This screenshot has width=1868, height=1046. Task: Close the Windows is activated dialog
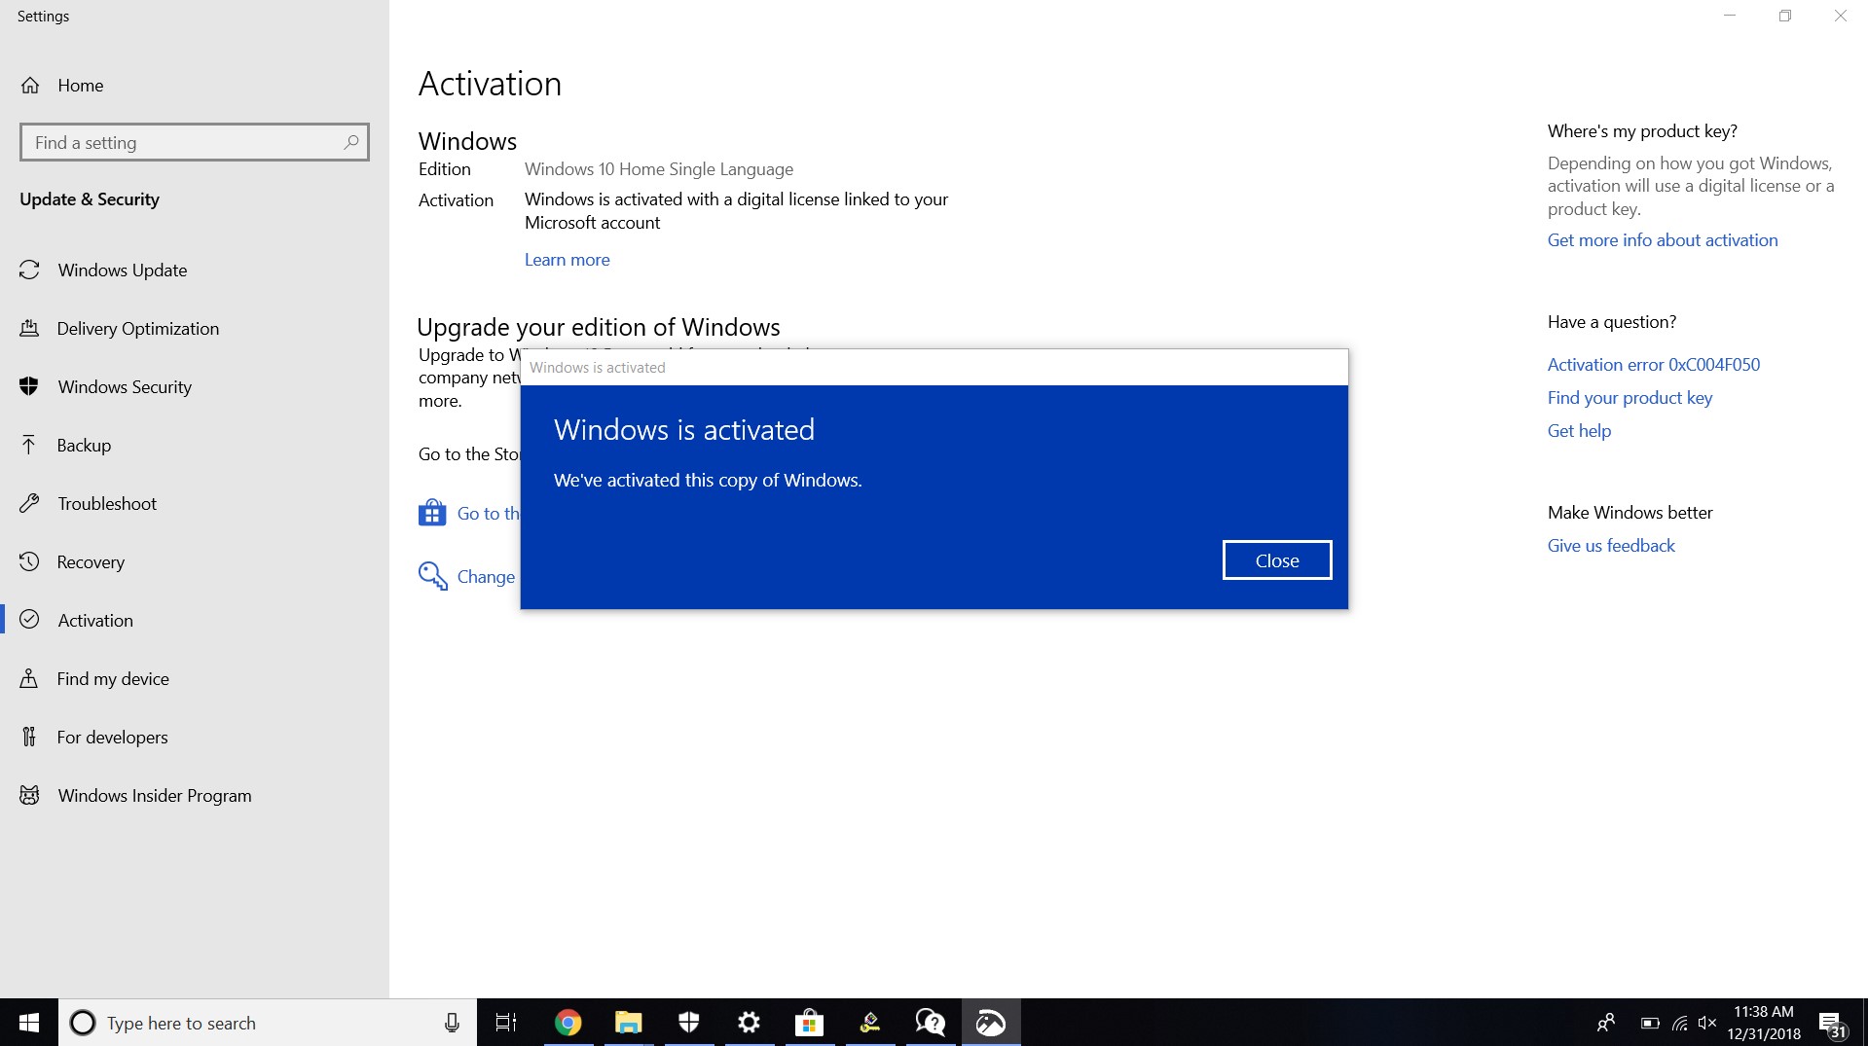[x=1277, y=560]
